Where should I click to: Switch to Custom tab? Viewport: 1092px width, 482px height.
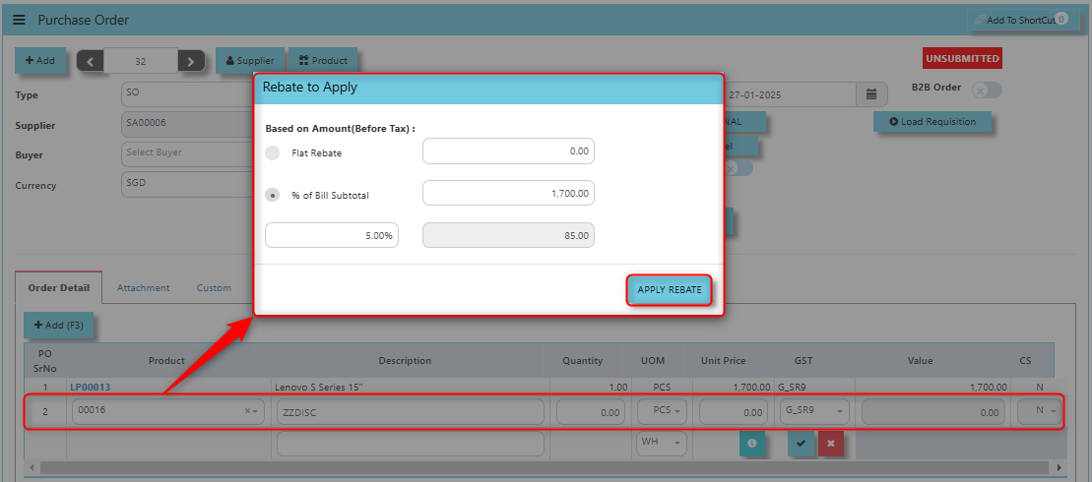(x=214, y=288)
